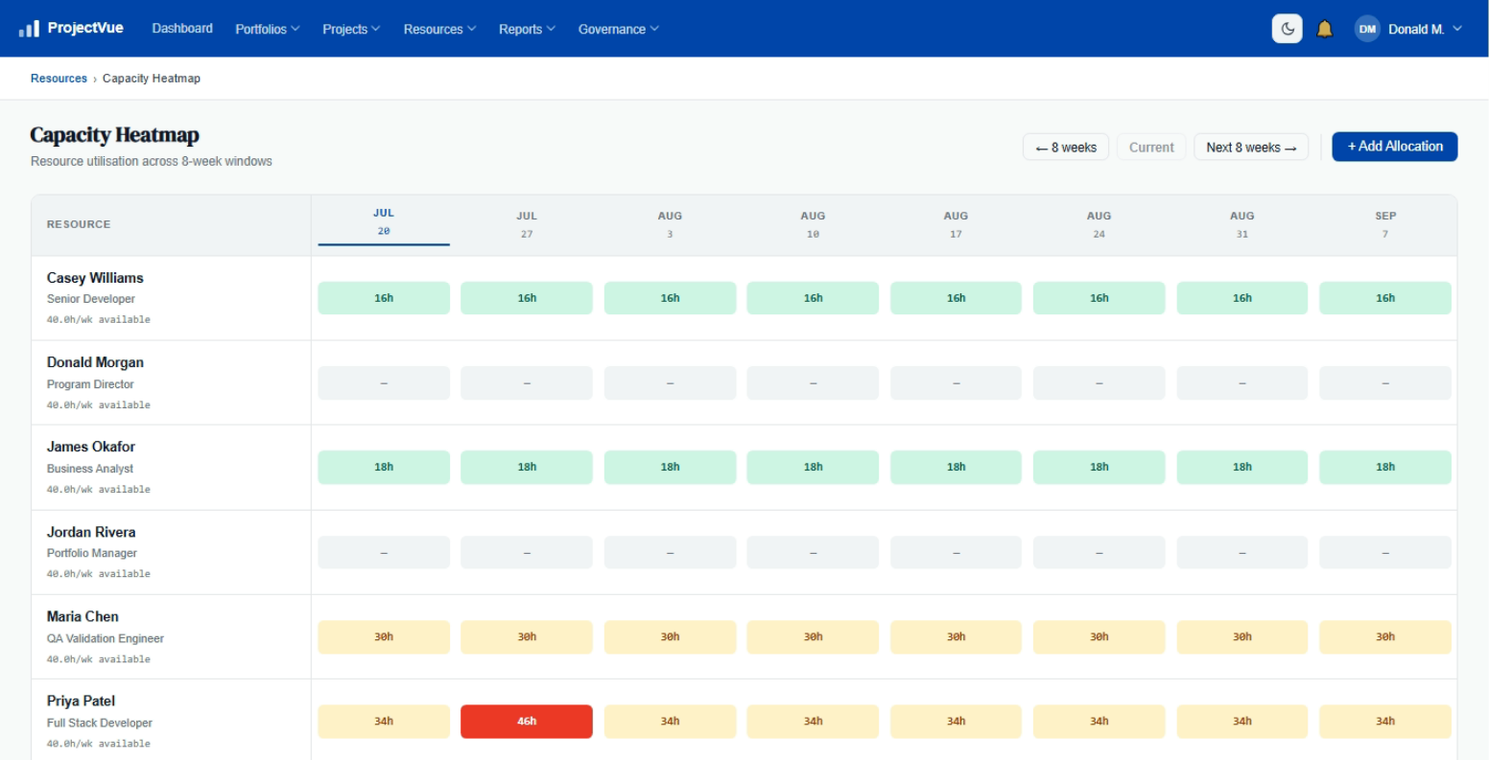Click the DM user avatar
The width and height of the screenshot is (1489, 760).
pyautogui.click(x=1367, y=29)
